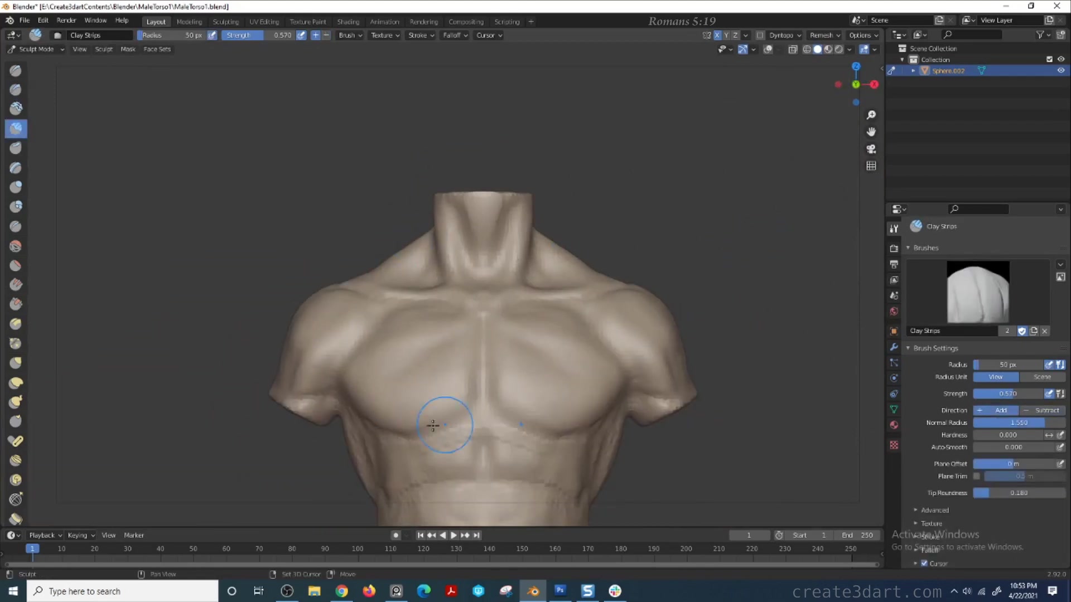The image size is (1071, 602).
Task: Select the Clay Strips brush in toolbar
Action: pos(15,129)
